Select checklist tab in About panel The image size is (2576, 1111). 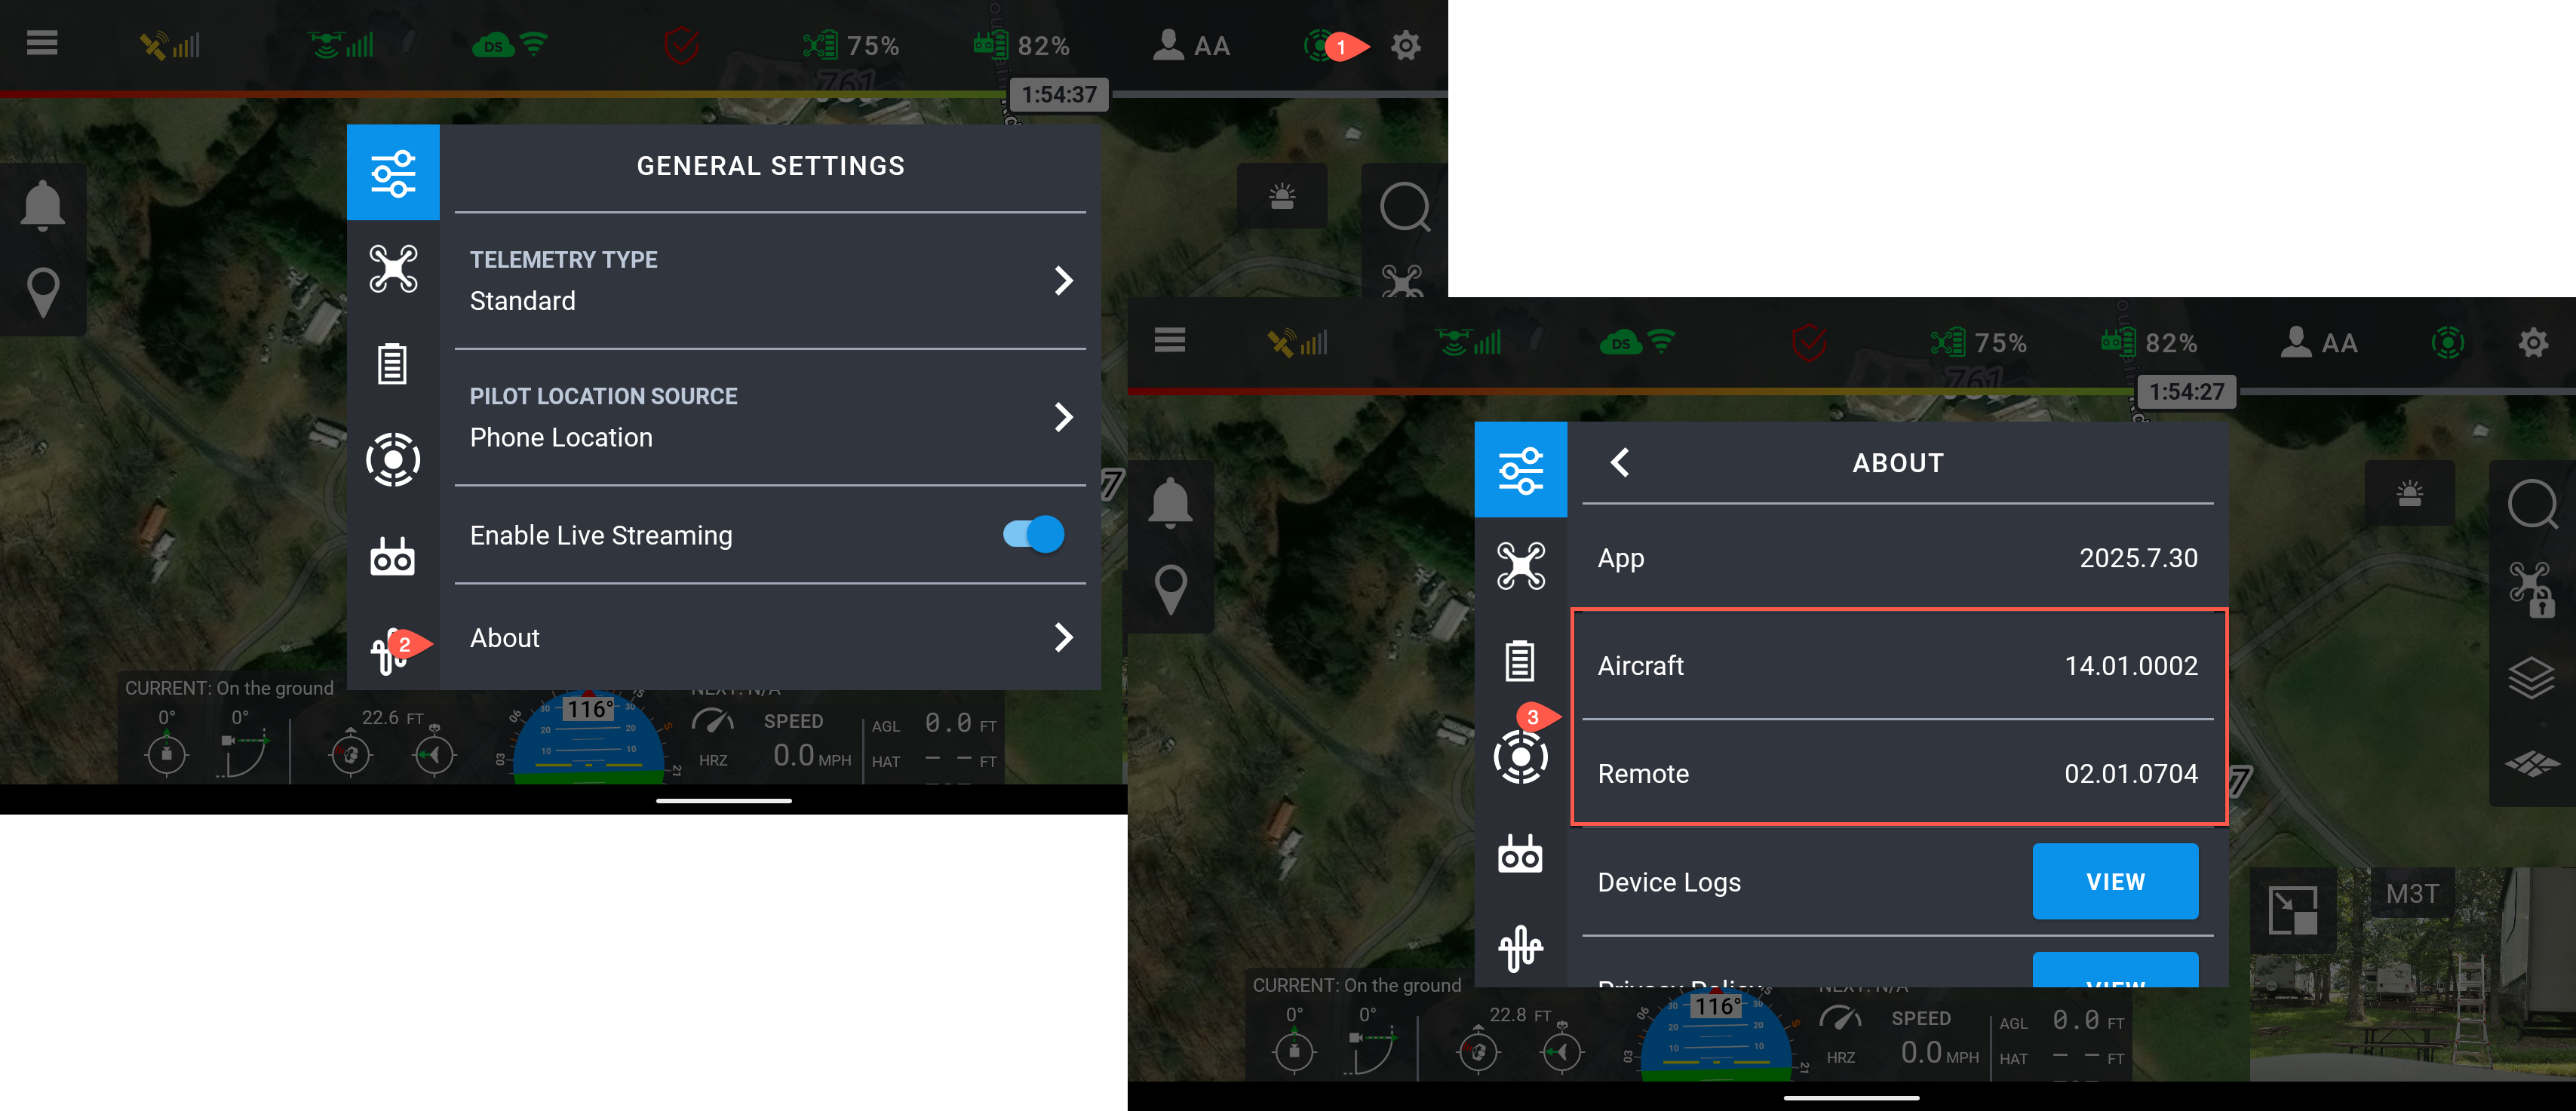[x=1520, y=661]
